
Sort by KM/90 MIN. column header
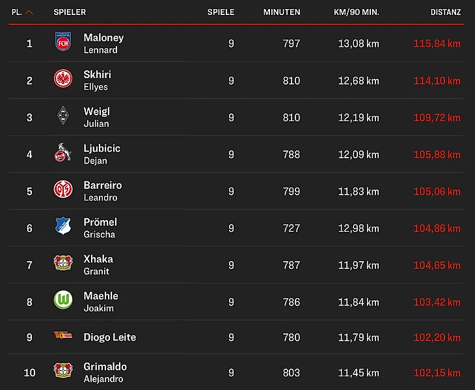tap(356, 12)
